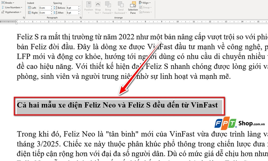
Task: Decrease the Spacing After value with down arrow
Action: coord(79,14)
